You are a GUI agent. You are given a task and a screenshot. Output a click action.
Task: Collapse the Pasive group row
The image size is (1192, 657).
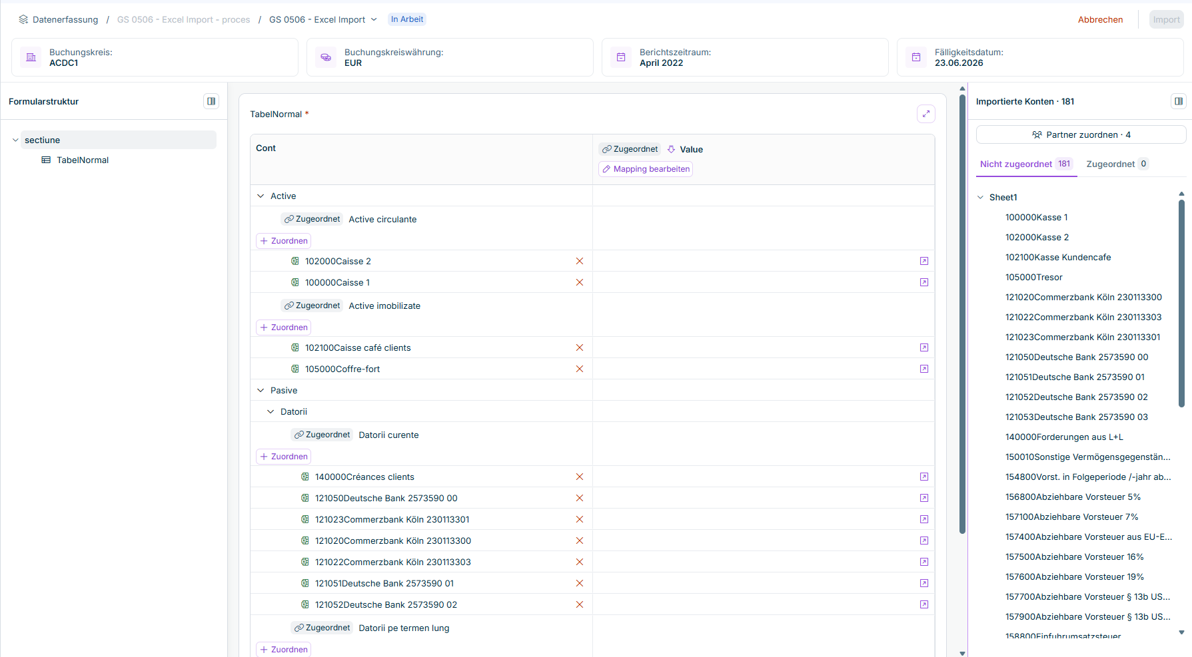[261, 390]
